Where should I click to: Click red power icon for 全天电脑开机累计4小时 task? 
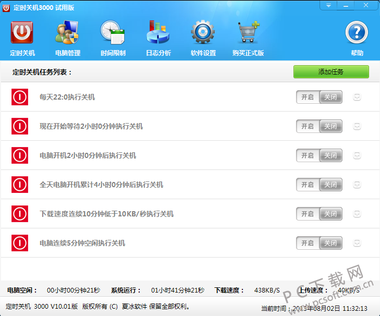[x=20, y=185]
